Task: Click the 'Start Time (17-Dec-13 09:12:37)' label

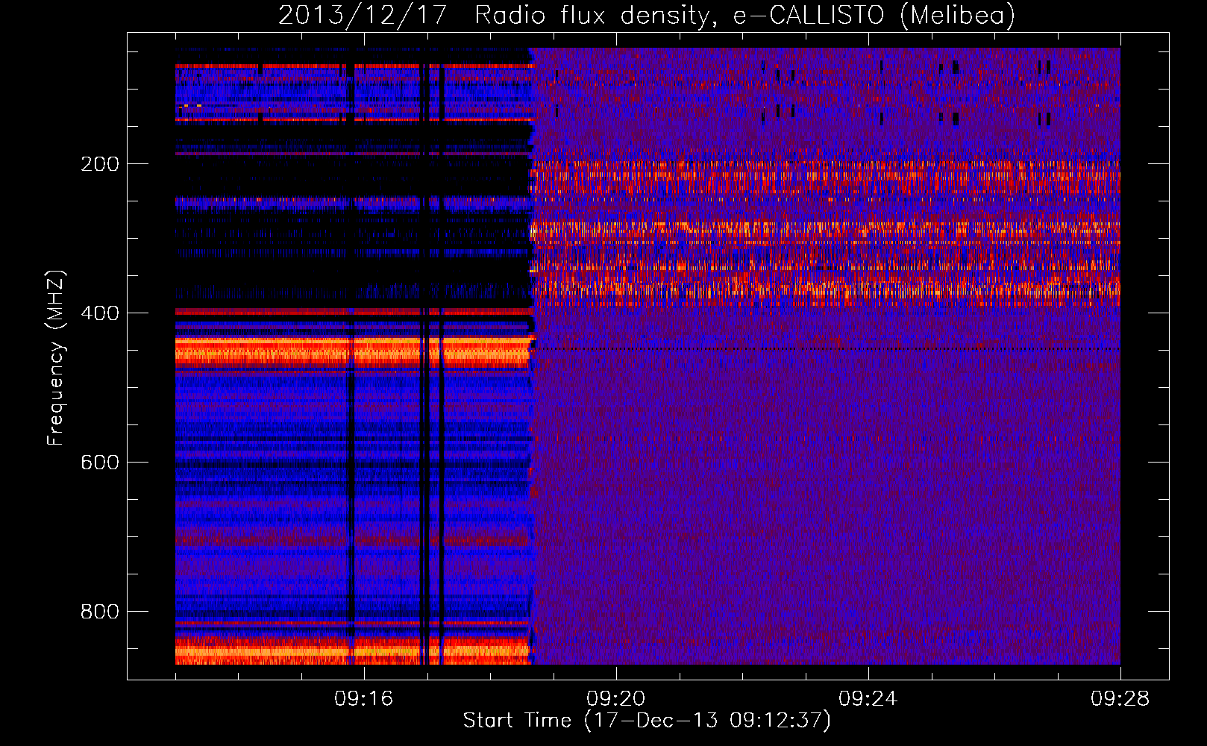Action: (x=647, y=721)
